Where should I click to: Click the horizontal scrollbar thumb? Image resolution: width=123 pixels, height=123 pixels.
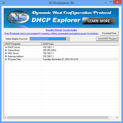click(x=58, y=117)
